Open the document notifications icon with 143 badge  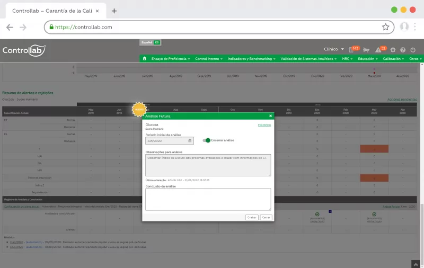351,49
